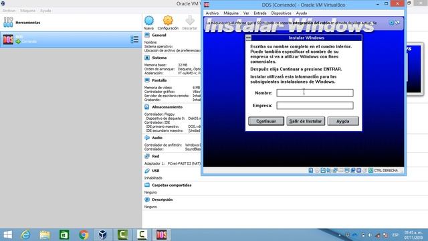Open the Store app from taskbar
This screenshot has width=428, height=241.
click(x=64, y=235)
